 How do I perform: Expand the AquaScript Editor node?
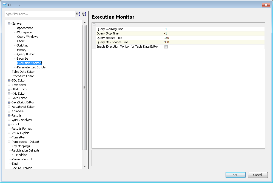[x=9, y=107]
